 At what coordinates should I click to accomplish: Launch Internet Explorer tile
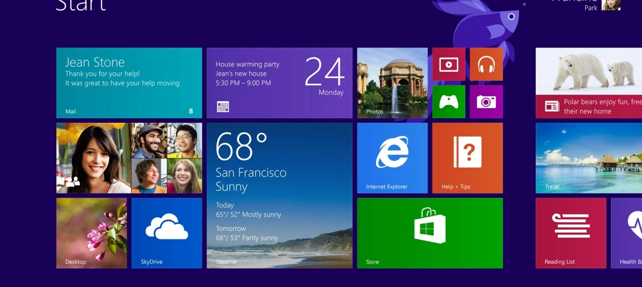point(392,158)
